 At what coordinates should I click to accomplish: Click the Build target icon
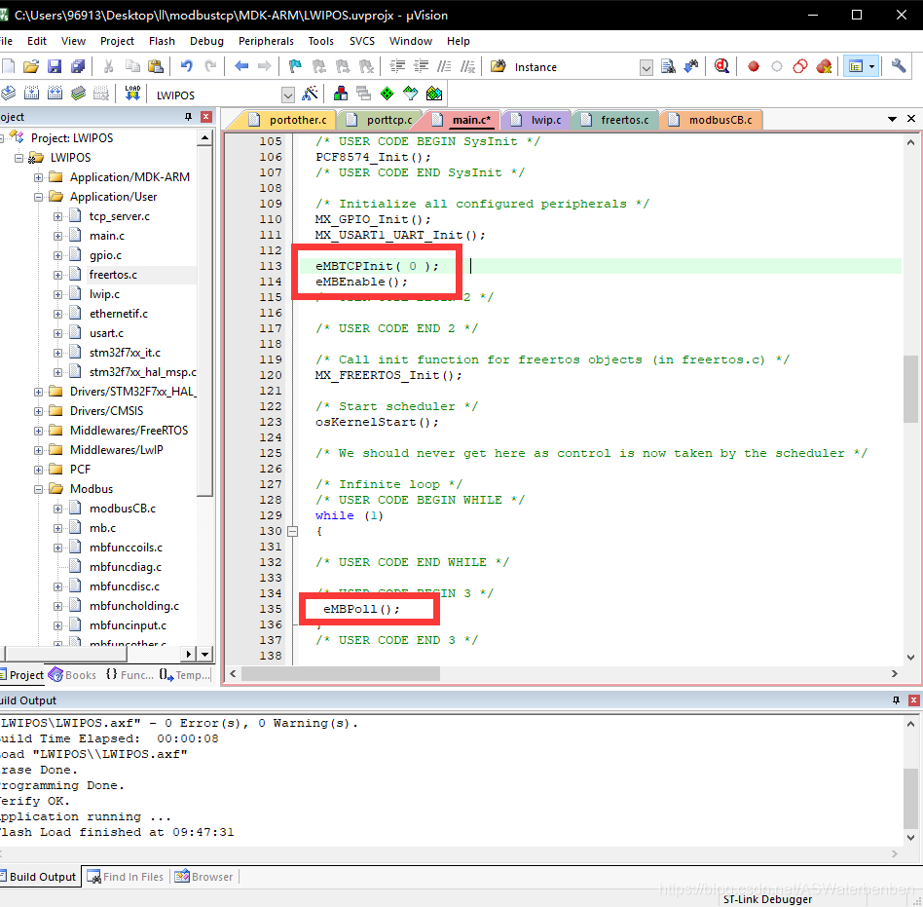coord(32,94)
